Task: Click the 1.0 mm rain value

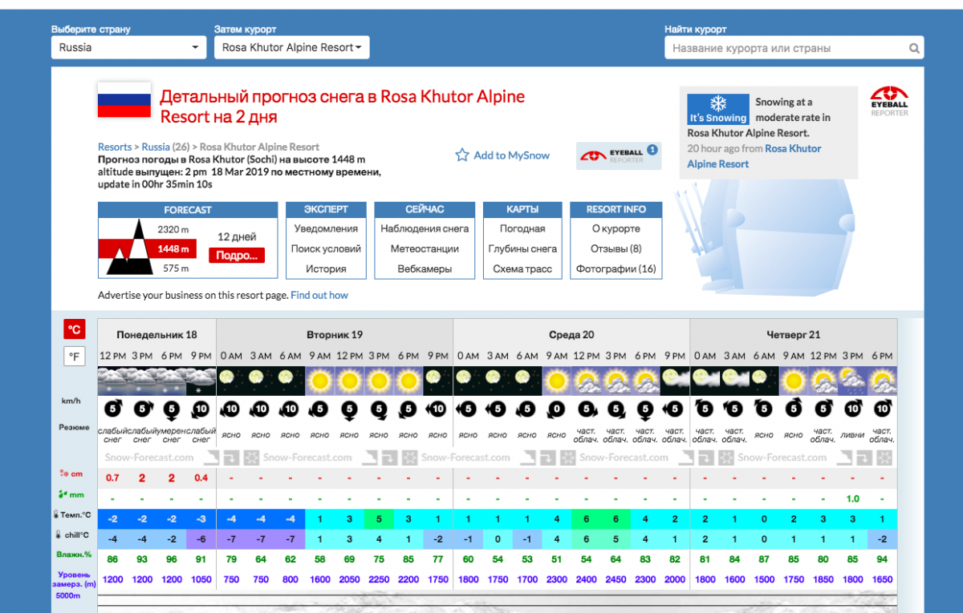Action: [853, 498]
